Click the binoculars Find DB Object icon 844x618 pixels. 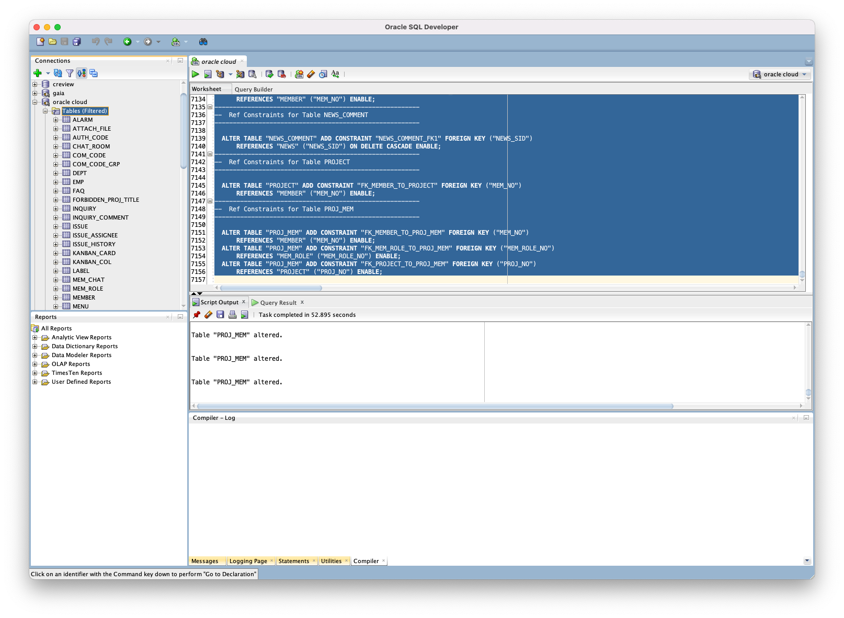(x=203, y=42)
